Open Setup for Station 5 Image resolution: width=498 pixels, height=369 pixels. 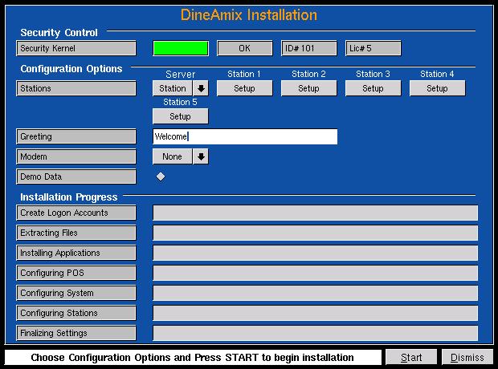(x=181, y=116)
